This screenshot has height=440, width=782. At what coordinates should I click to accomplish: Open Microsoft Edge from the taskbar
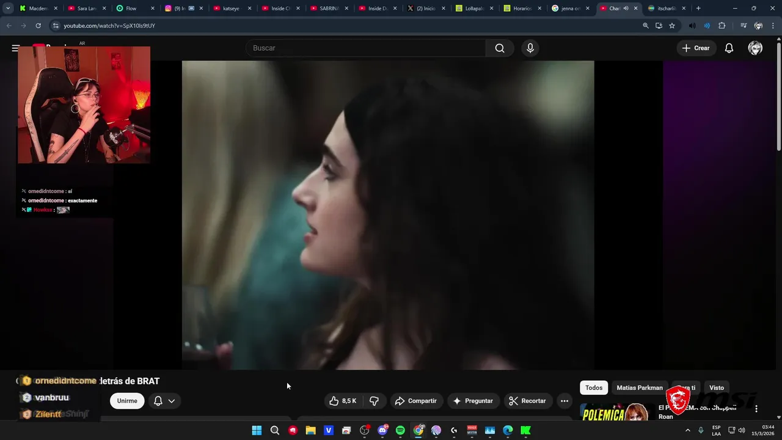[x=508, y=430]
